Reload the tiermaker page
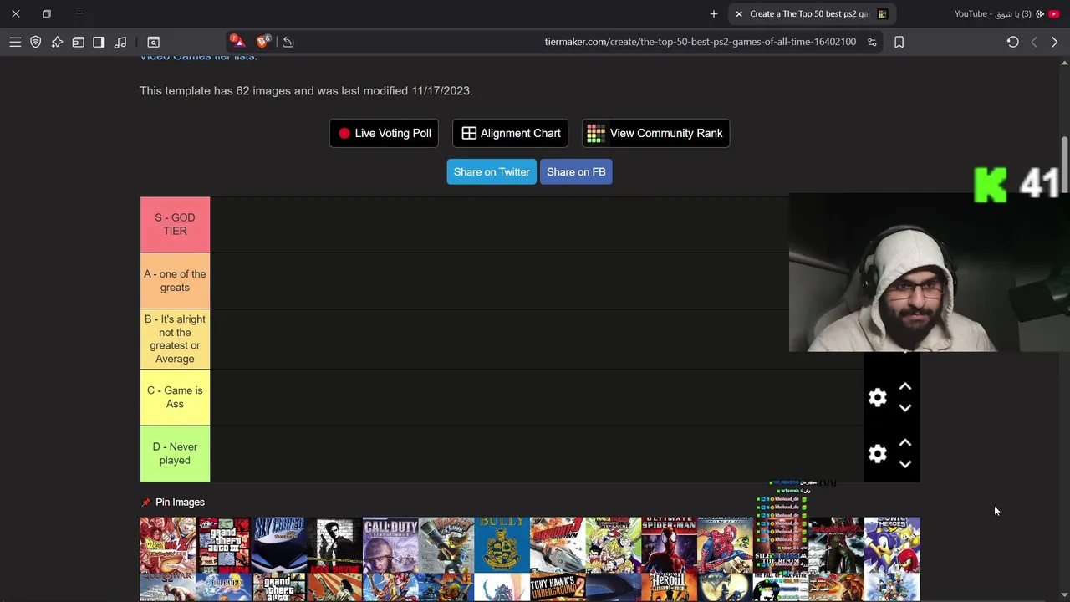 click(1012, 42)
